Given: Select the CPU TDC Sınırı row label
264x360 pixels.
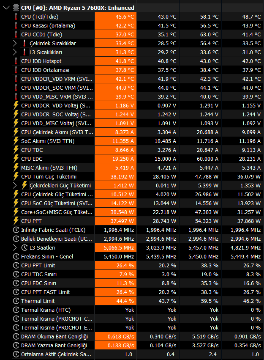Looking at the screenshot, I should coord(39,275).
